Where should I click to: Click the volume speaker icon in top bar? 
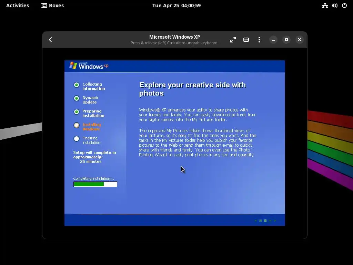click(334, 6)
